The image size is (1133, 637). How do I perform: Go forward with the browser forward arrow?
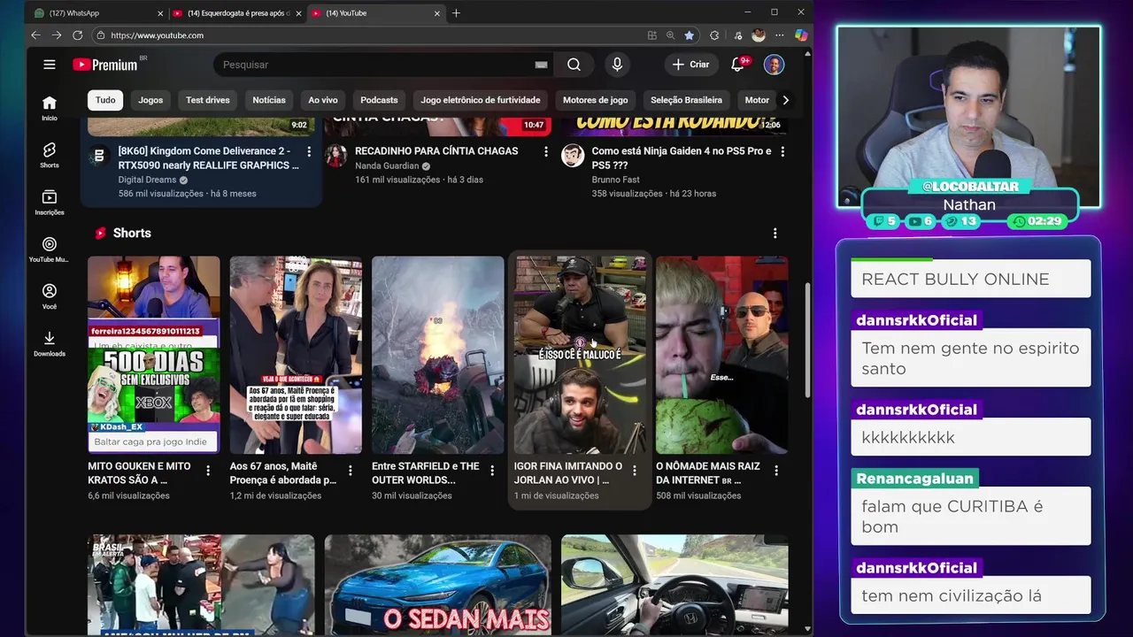pos(57,35)
